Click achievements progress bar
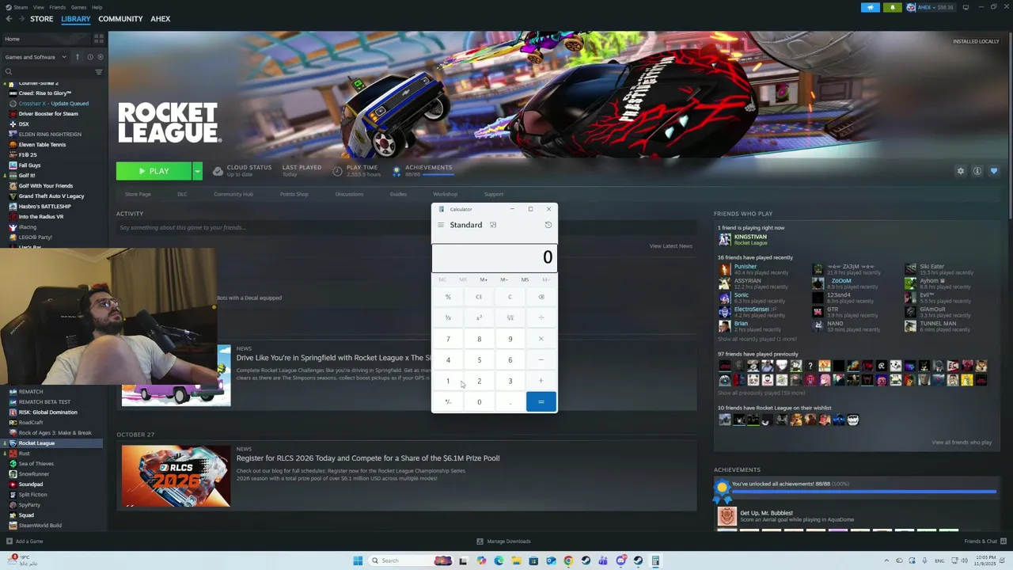 tap(864, 492)
